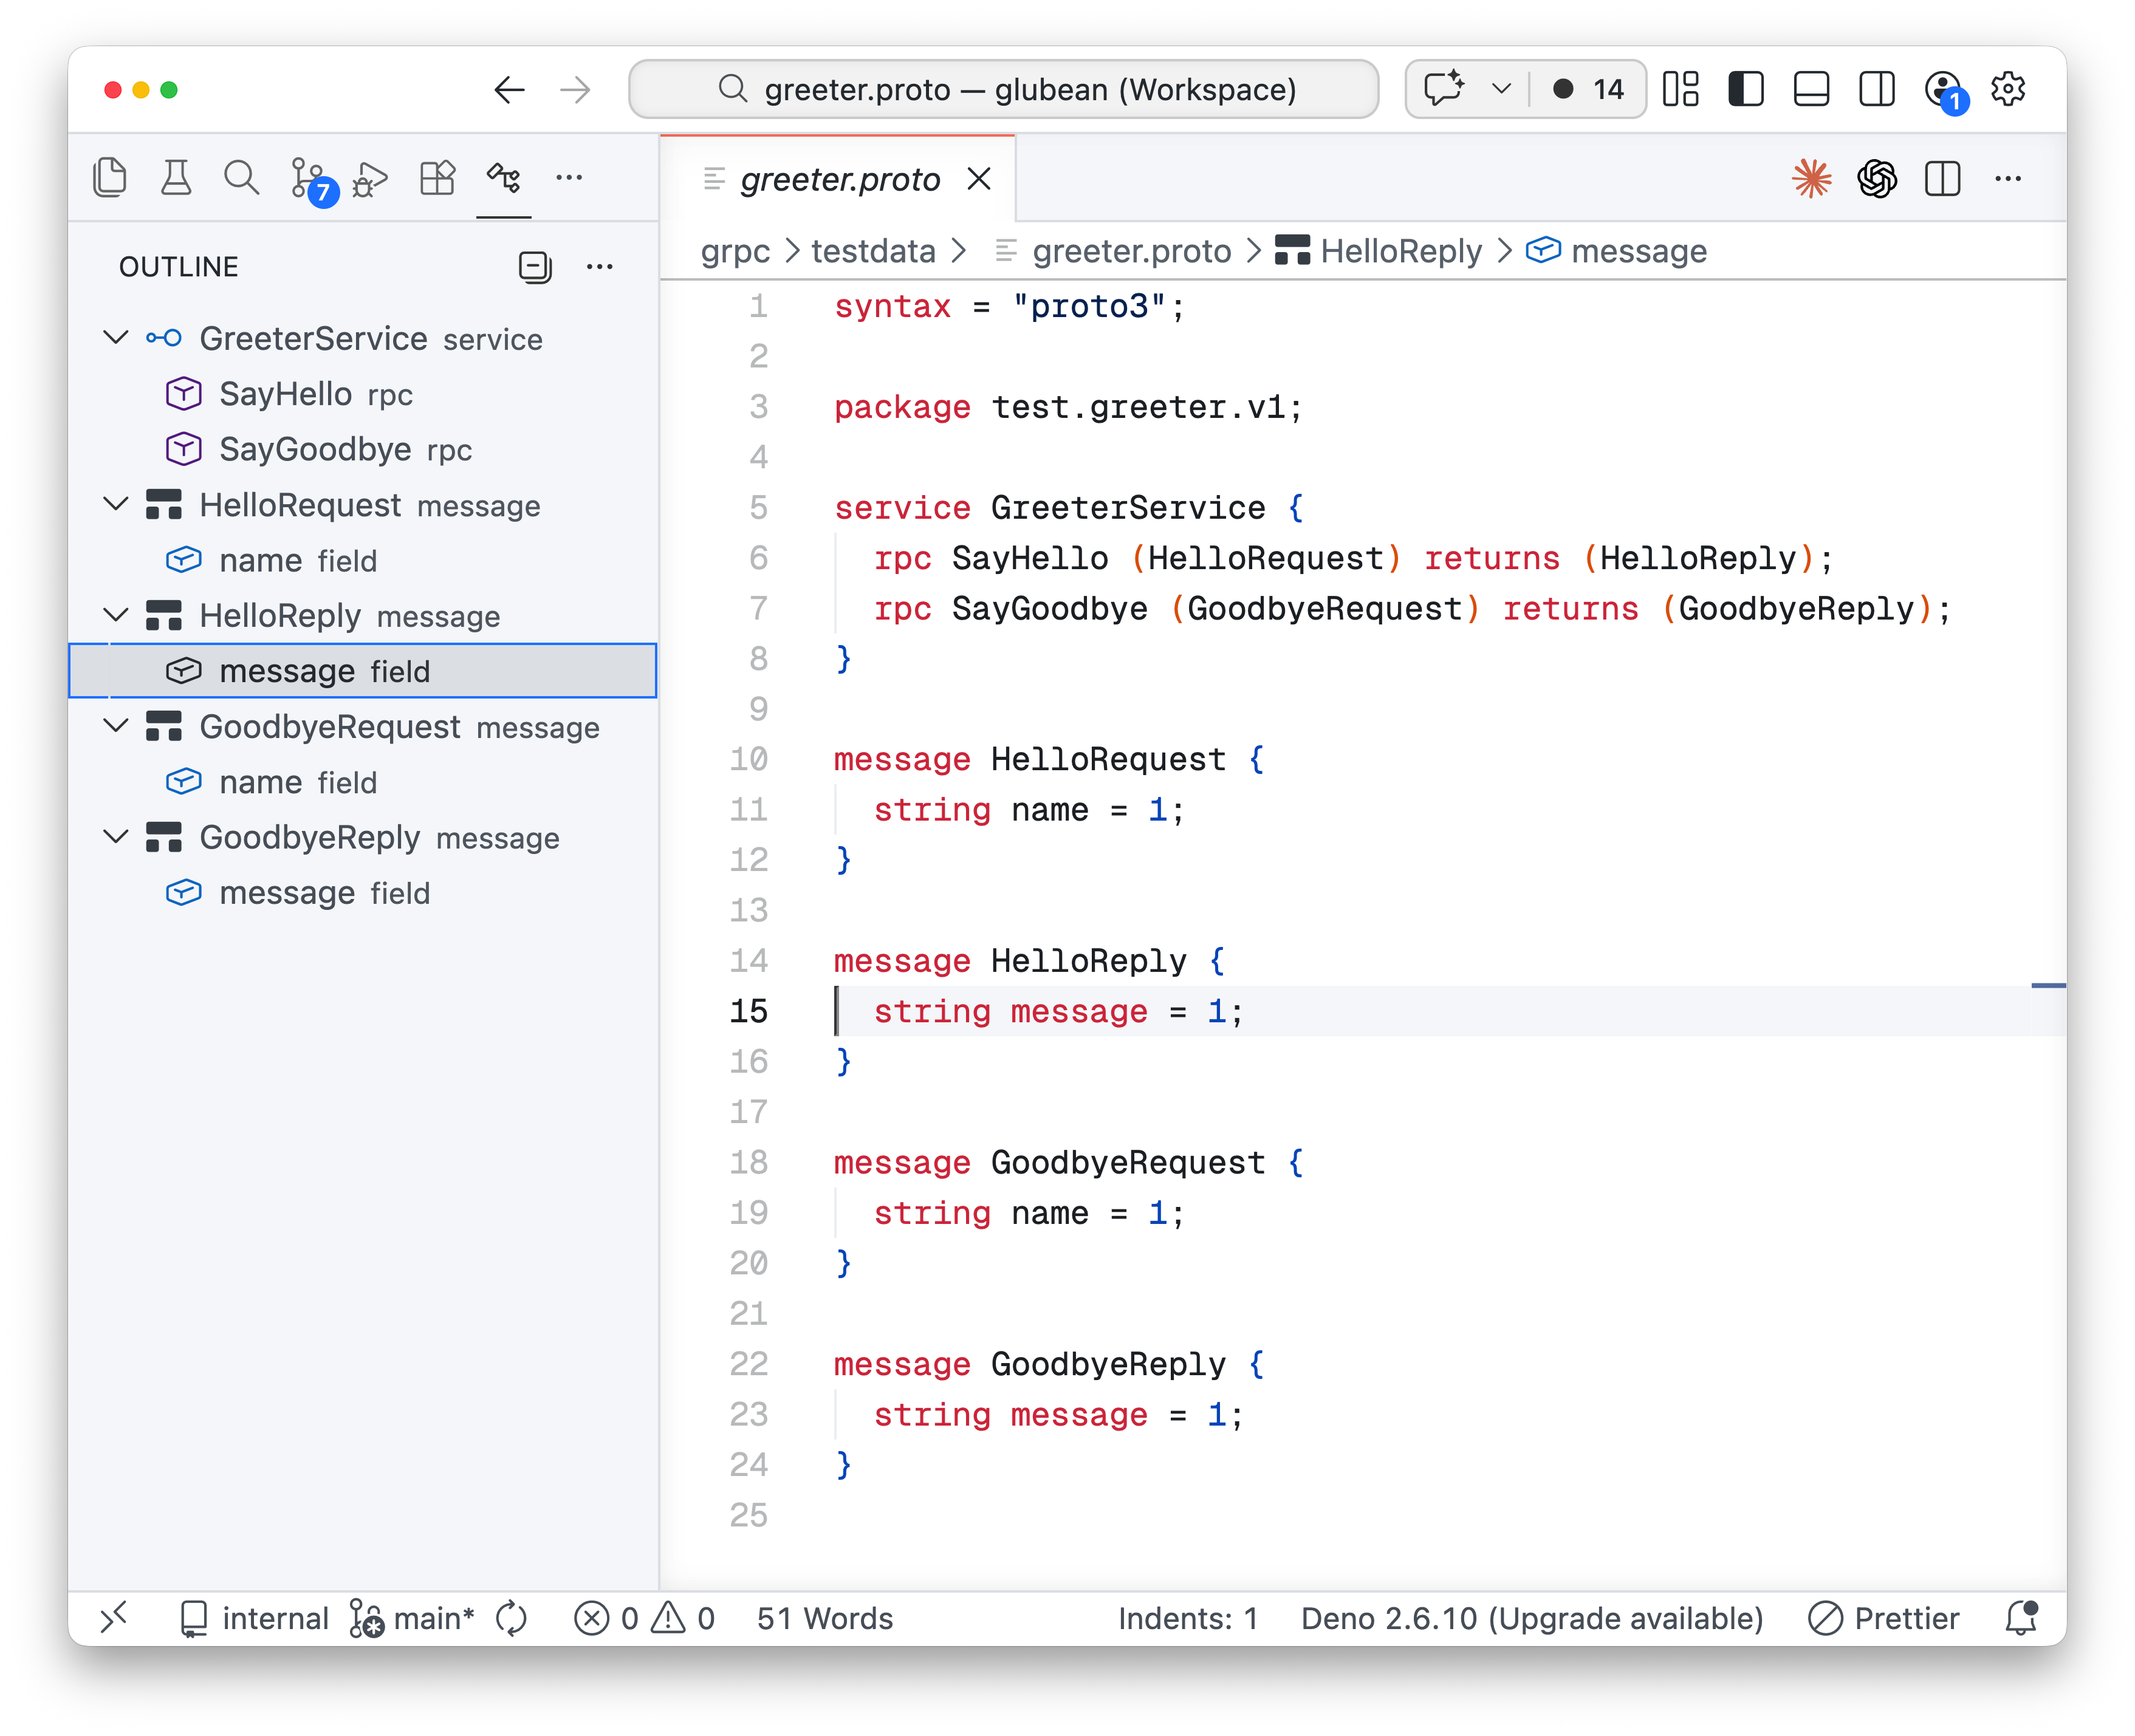The image size is (2135, 1736).
Task: Collapse all items in the Outline panel
Action: click(535, 266)
